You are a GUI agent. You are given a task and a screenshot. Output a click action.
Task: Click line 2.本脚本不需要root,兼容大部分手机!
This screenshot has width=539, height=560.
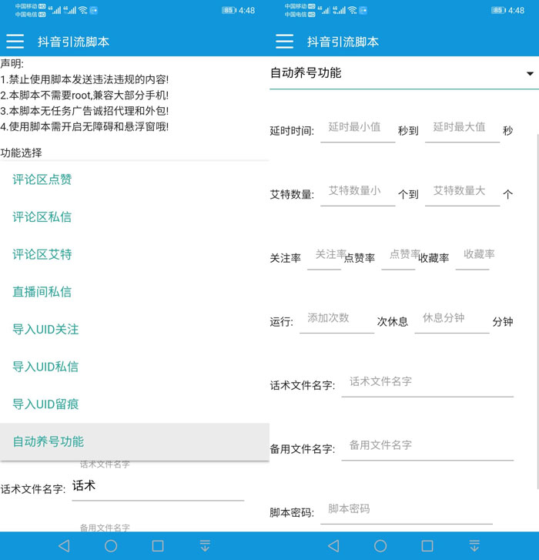[84, 95]
